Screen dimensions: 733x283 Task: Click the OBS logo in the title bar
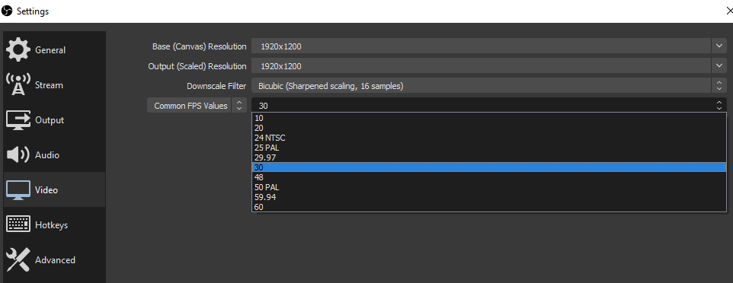(x=7, y=11)
